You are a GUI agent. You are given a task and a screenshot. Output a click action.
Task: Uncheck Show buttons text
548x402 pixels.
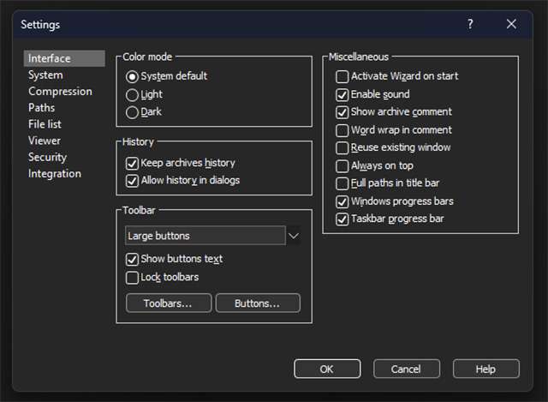133,260
